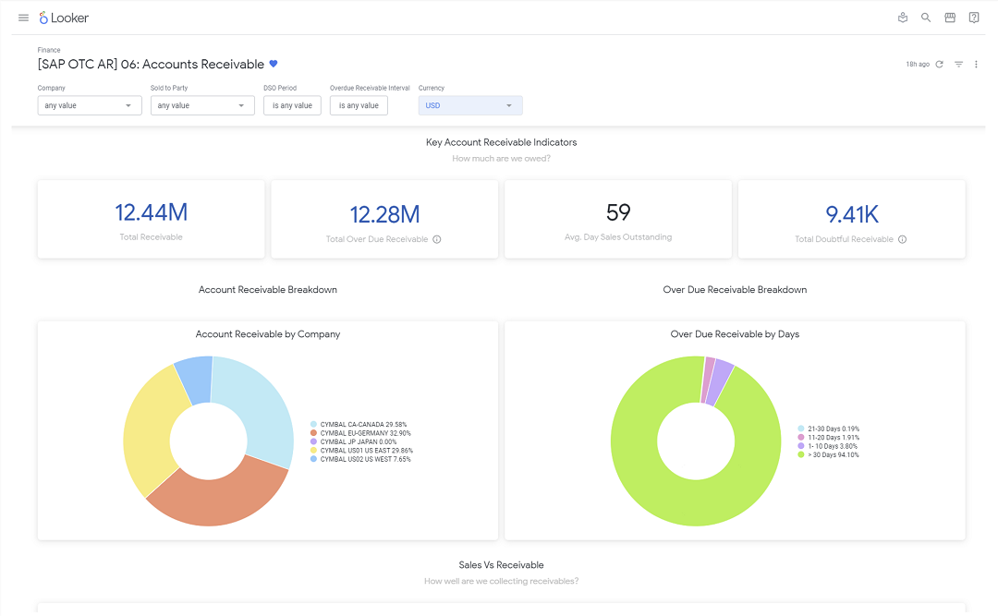Click the Overdue Receivable Interval filter
This screenshot has height=616, width=998.
[359, 105]
